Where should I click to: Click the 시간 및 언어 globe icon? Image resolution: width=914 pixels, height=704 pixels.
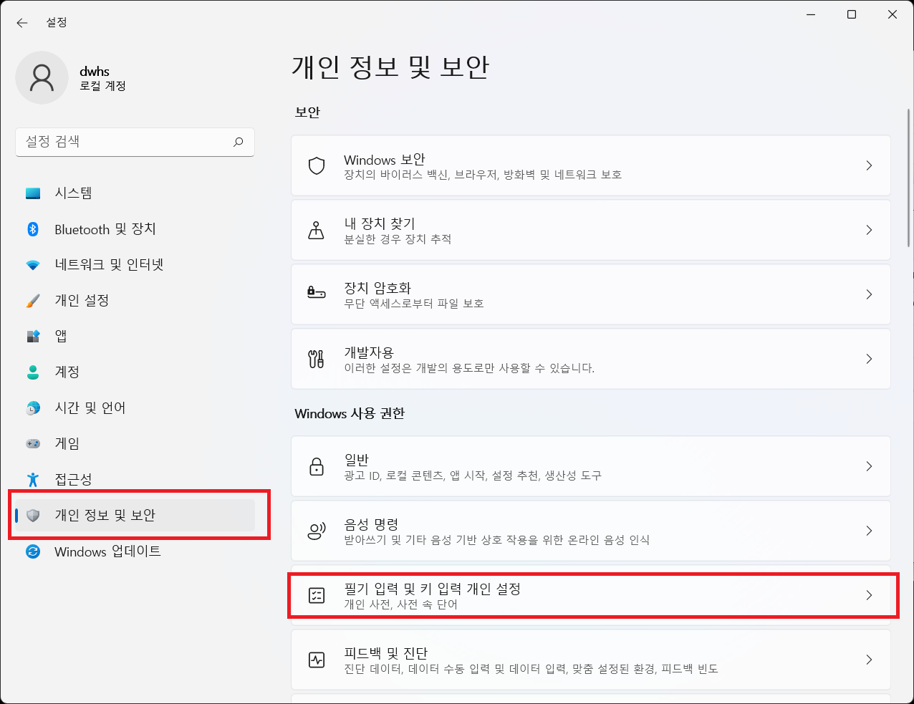pyautogui.click(x=33, y=408)
